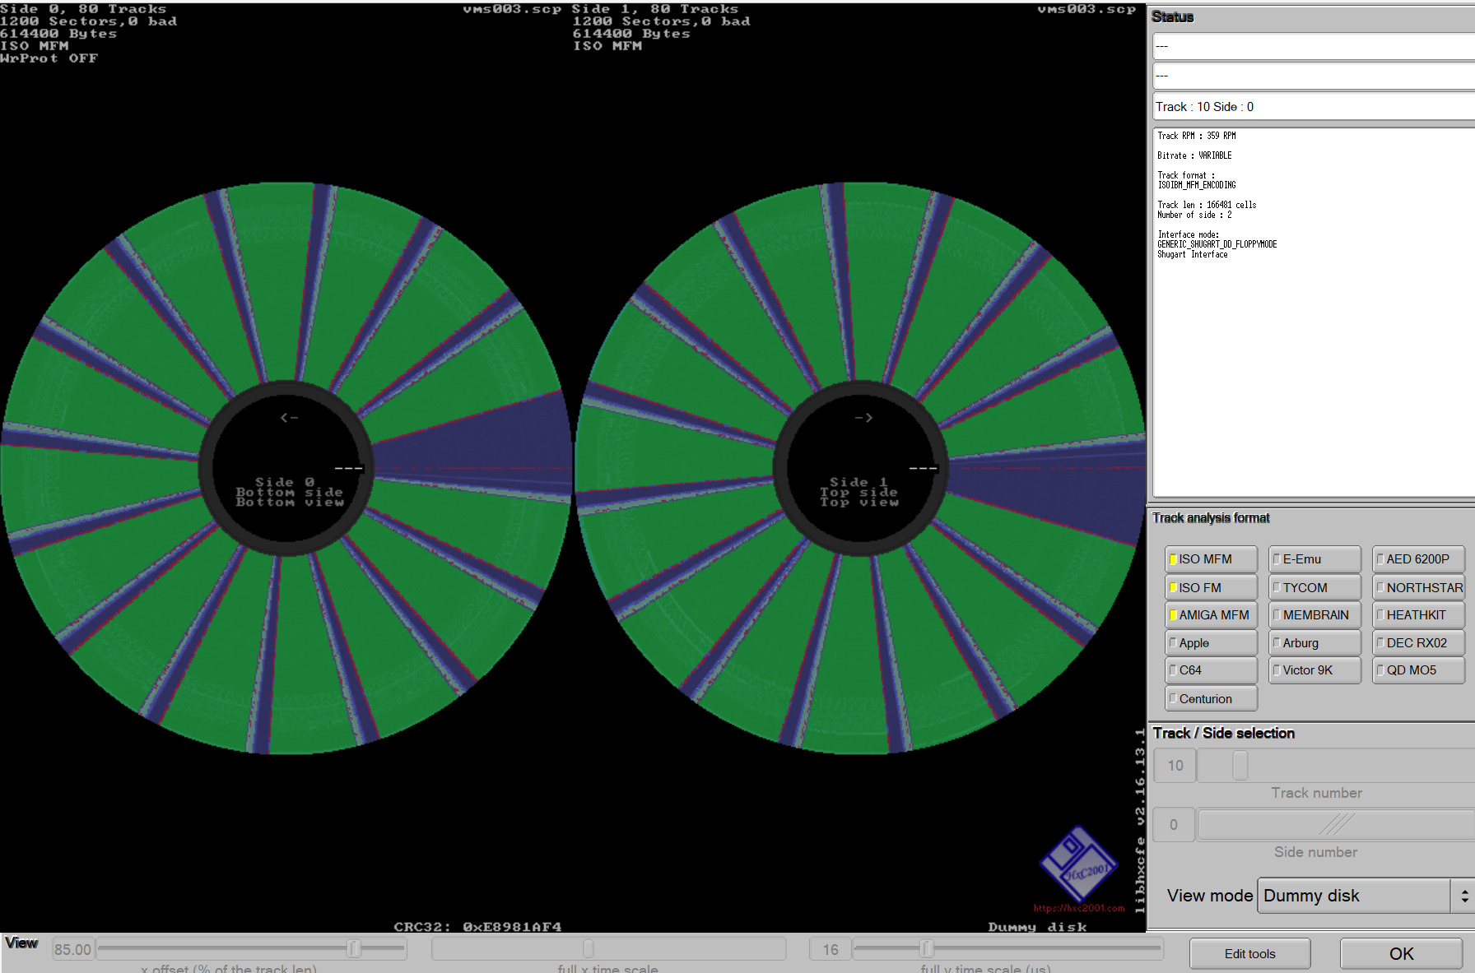Click the OK button
The width and height of the screenshot is (1475, 973).
coord(1401,954)
